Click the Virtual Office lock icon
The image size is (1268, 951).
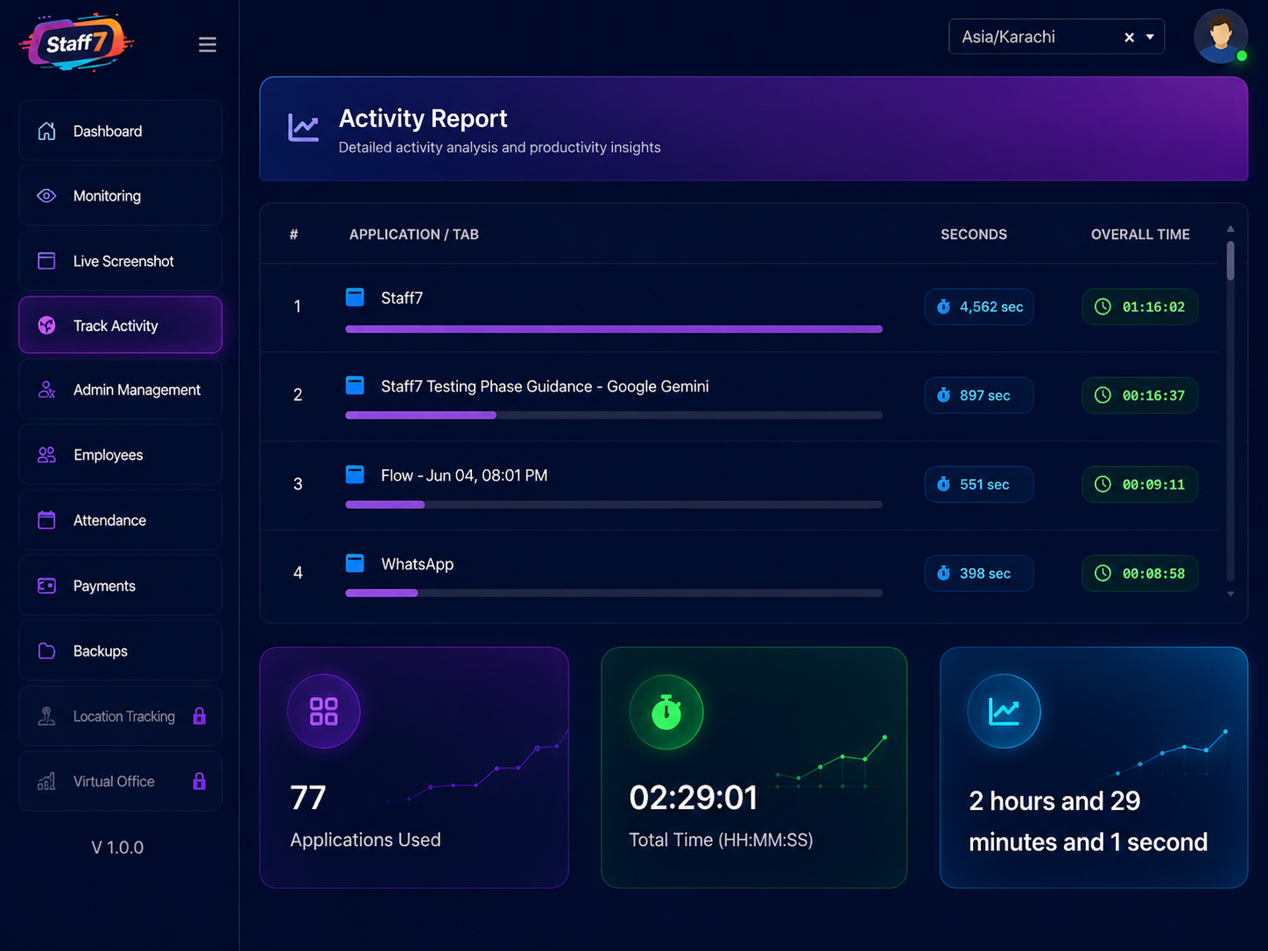click(200, 781)
